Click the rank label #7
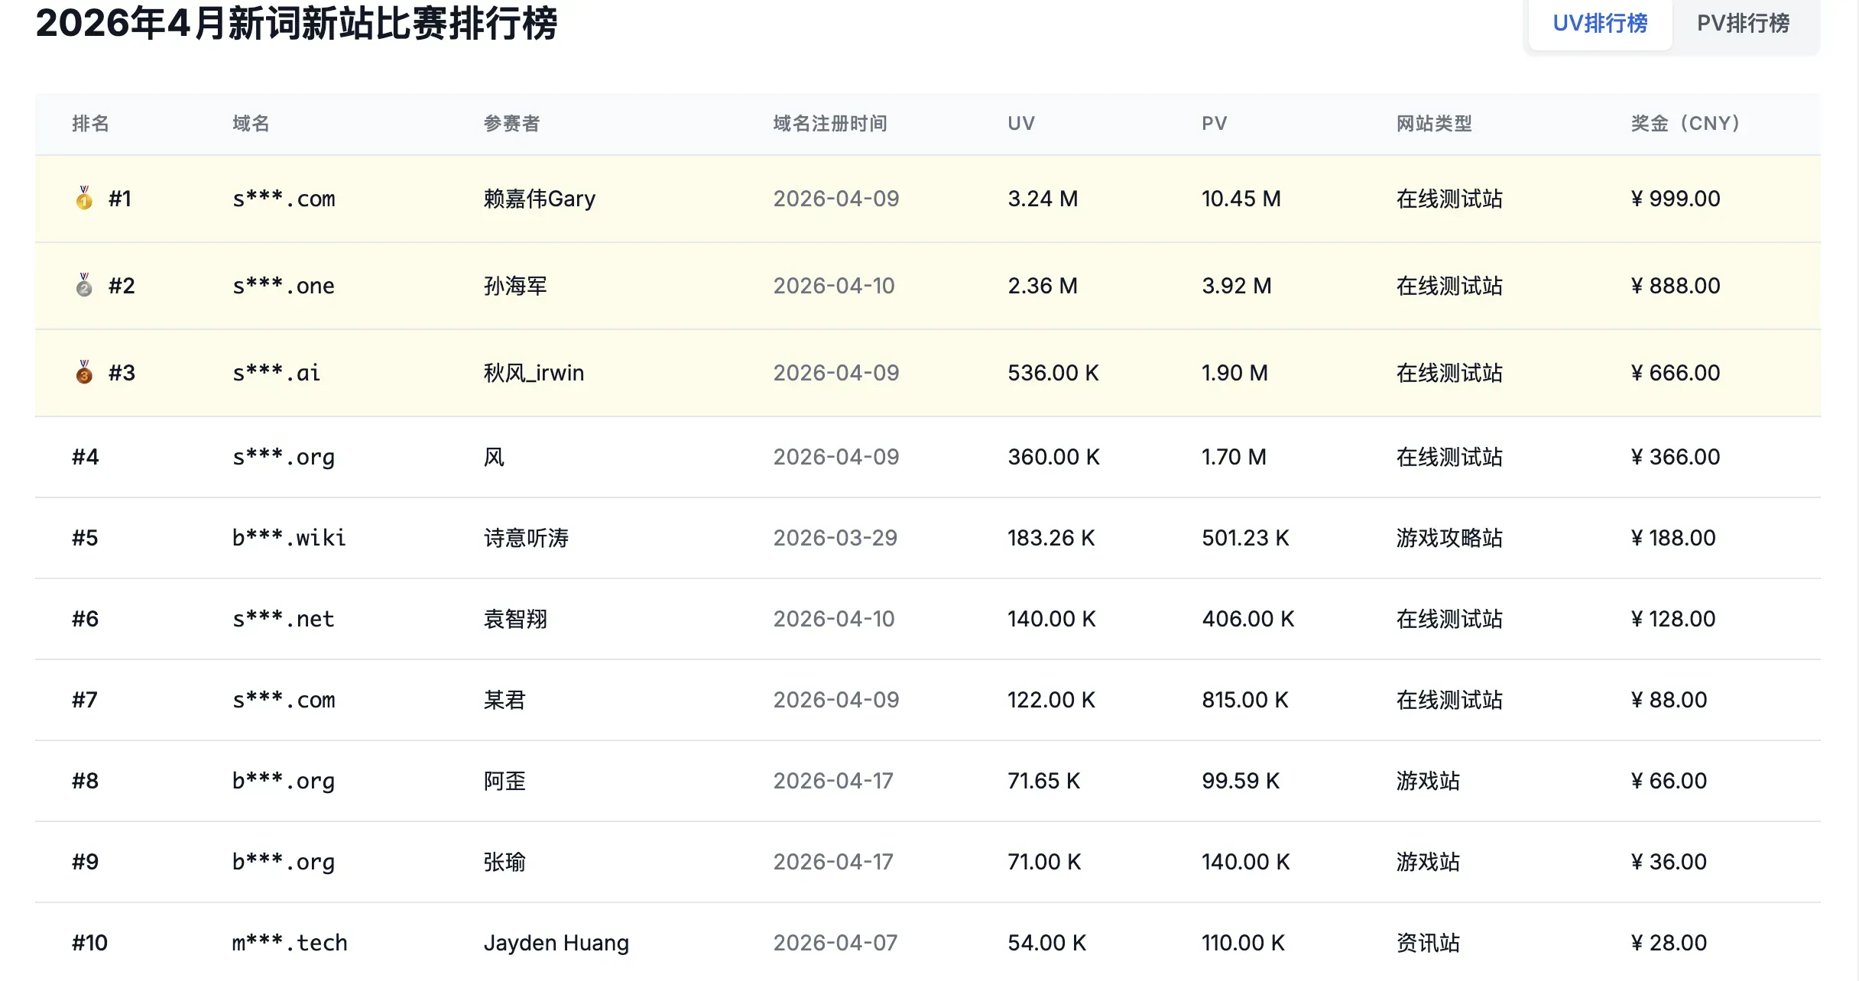Viewport: 1859px width, 981px height. click(85, 700)
